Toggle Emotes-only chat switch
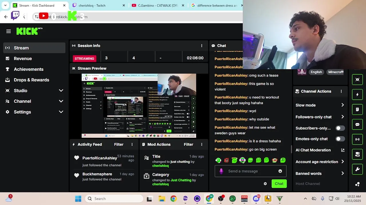Screen dimensions: 366x205 (340, 139)
